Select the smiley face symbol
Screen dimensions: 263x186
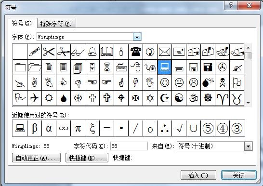[x=164, y=82]
